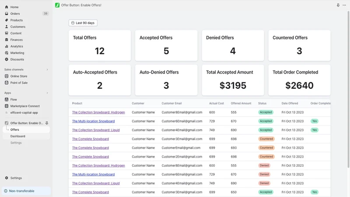
Task: Click the Settings gear icon
Action: 7,178
